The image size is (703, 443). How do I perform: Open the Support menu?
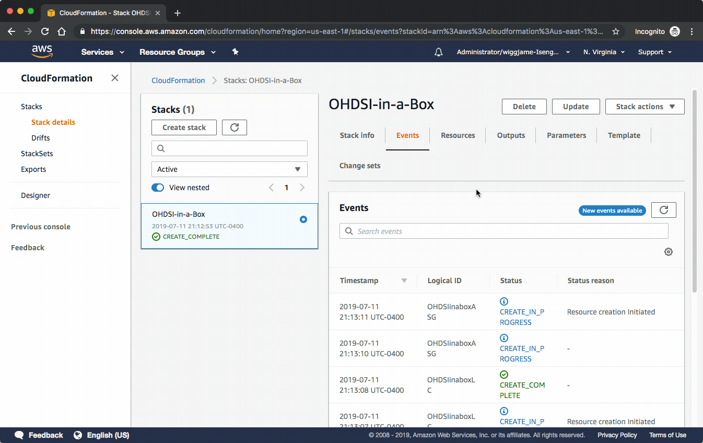(655, 52)
